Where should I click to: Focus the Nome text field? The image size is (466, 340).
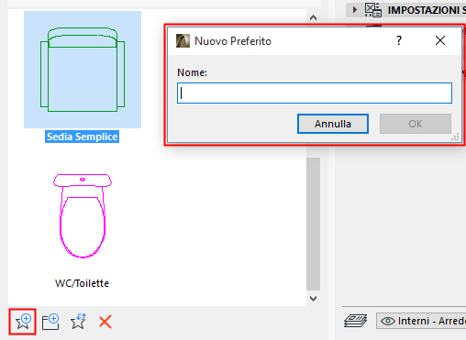(315, 93)
